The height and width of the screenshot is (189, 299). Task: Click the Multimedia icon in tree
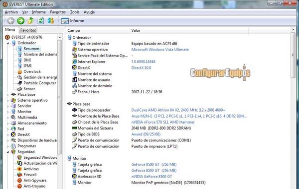tap(13, 118)
